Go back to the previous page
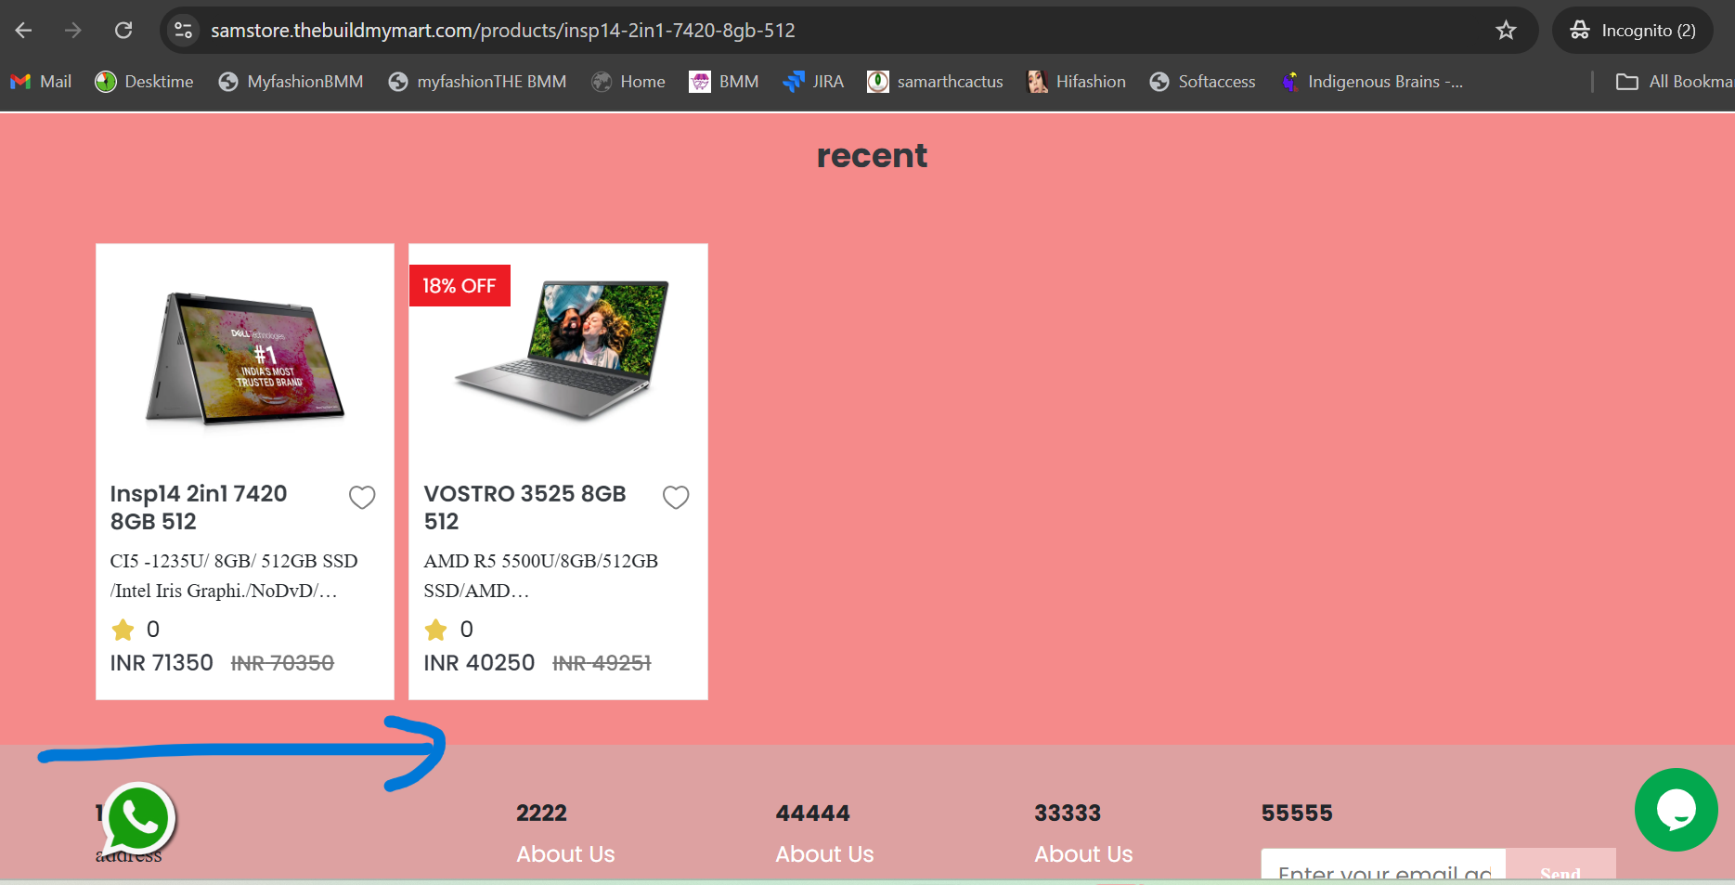This screenshot has width=1735, height=885. tap(24, 31)
